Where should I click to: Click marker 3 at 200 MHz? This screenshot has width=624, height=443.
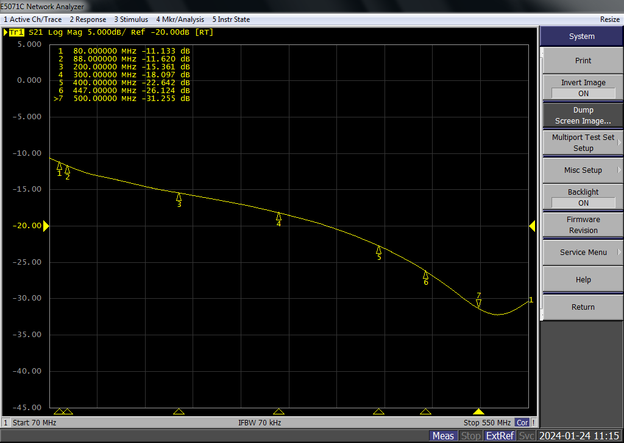point(179,200)
